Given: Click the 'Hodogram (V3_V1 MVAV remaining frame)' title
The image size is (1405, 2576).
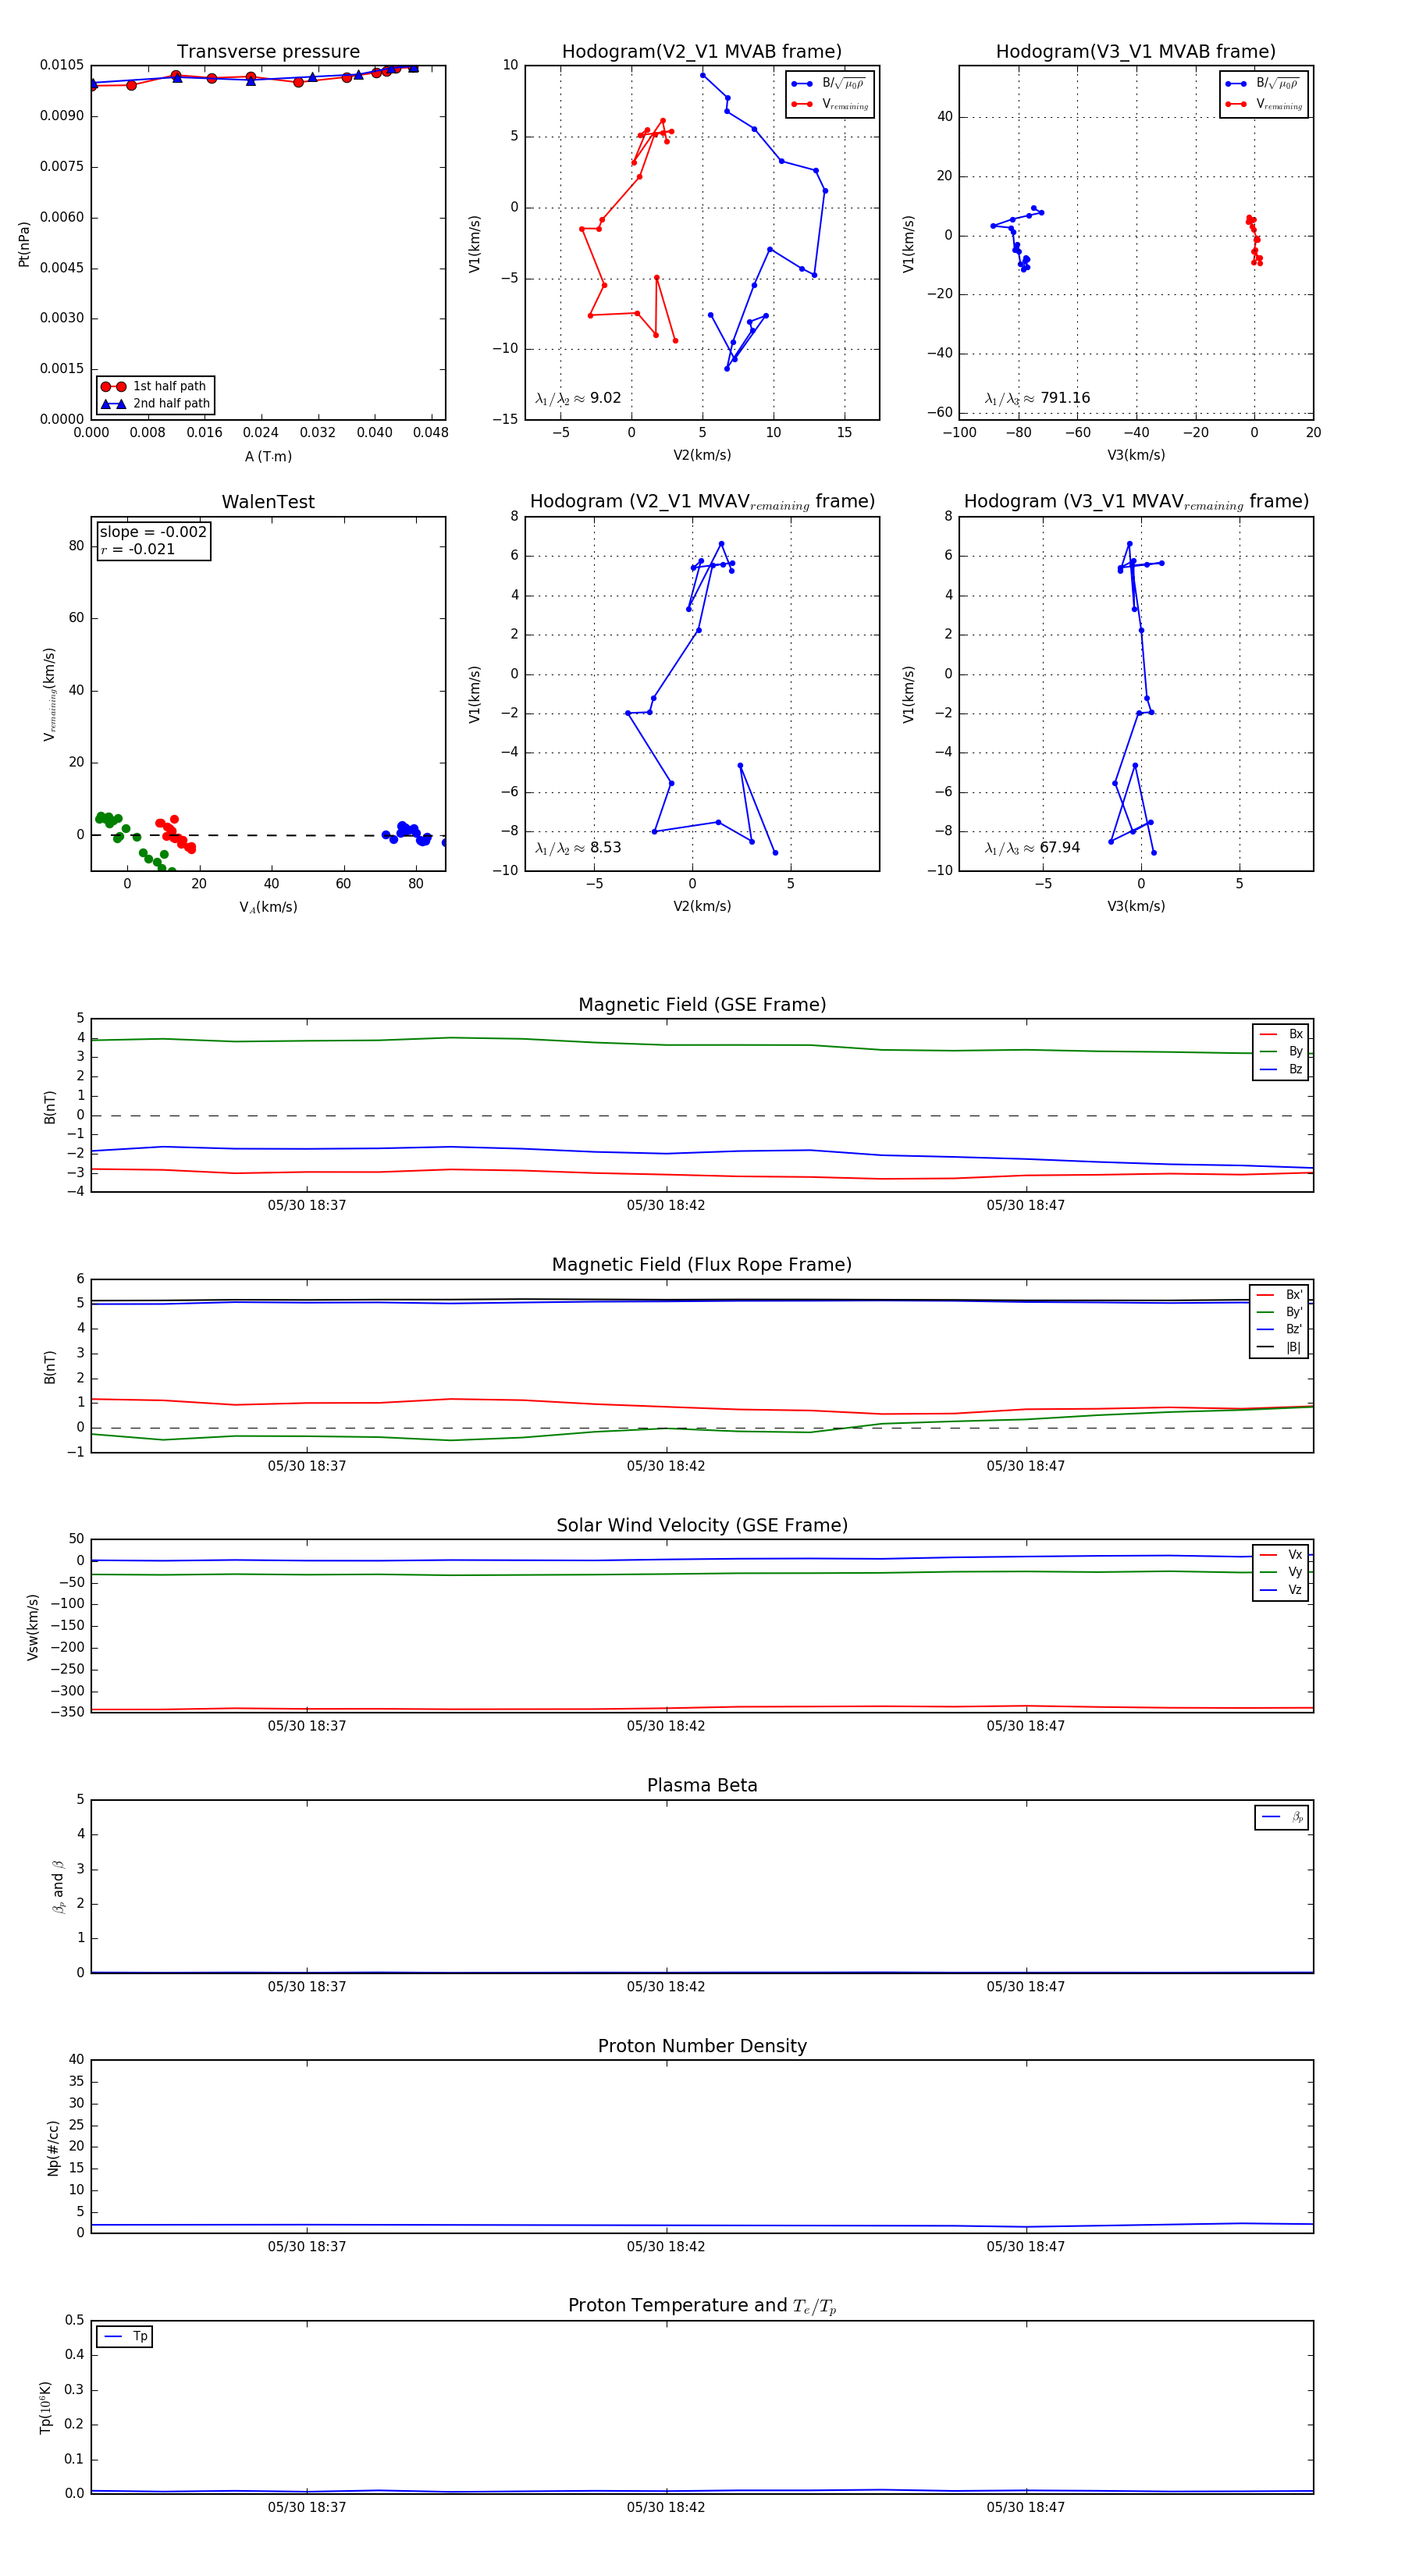Looking at the screenshot, I should (1136, 502).
